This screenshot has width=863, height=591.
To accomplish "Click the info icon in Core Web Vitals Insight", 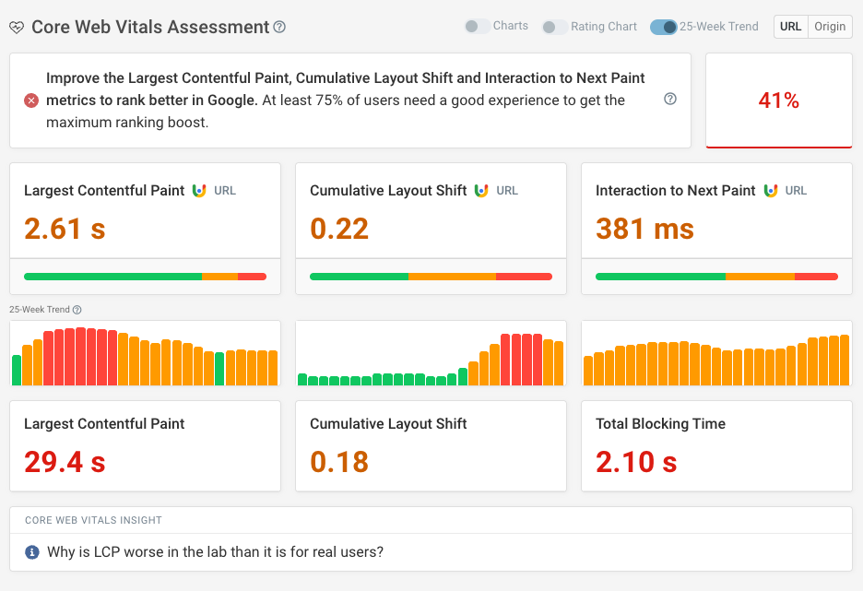I will tap(32, 552).
